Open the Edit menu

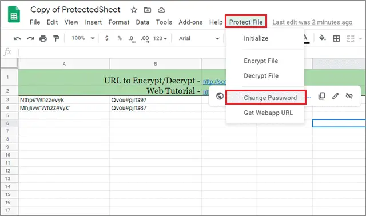pos(52,22)
